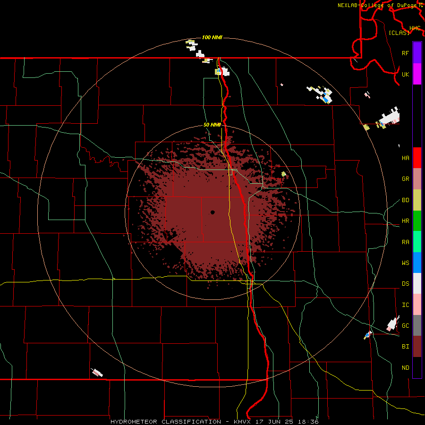
Task: Click the 'NEXLAB-College of DuPage' credit text
Action: (x=378, y=5)
